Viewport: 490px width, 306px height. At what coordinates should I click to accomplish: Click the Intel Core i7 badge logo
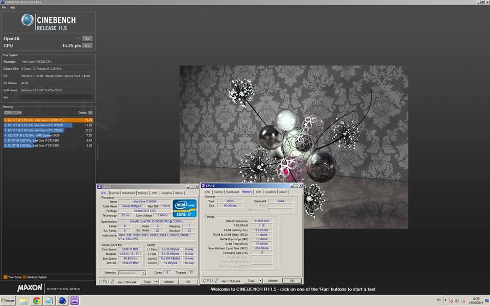point(184,208)
